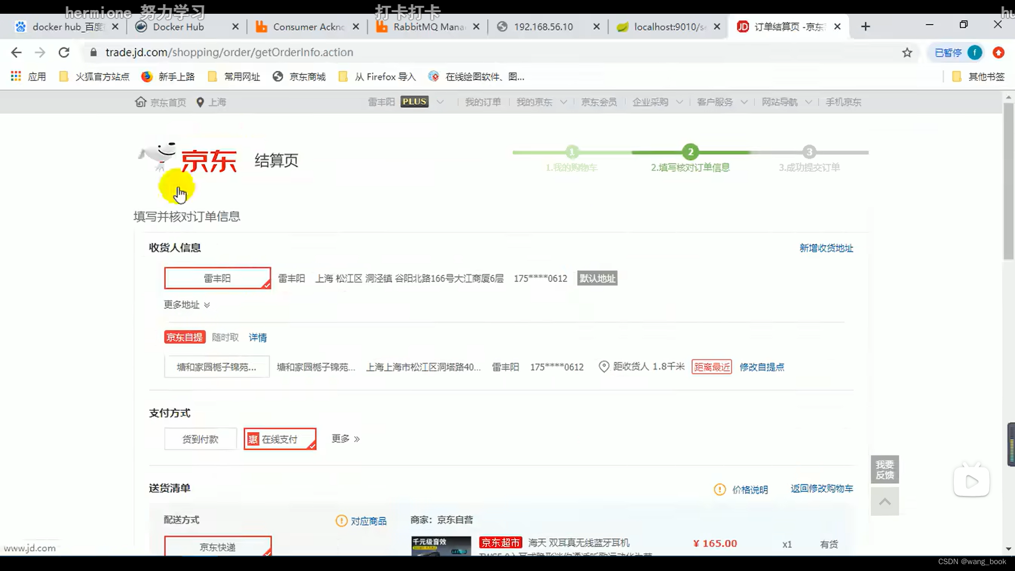Click the distance pin icon beside 距收货人

click(604, 366)
